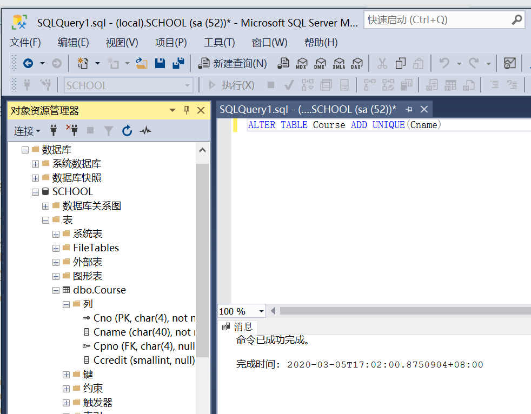Select the Ccredit (smallint, null) column
Image resolution: width=531 pixels, height=414 pixels.
(139, 360)
